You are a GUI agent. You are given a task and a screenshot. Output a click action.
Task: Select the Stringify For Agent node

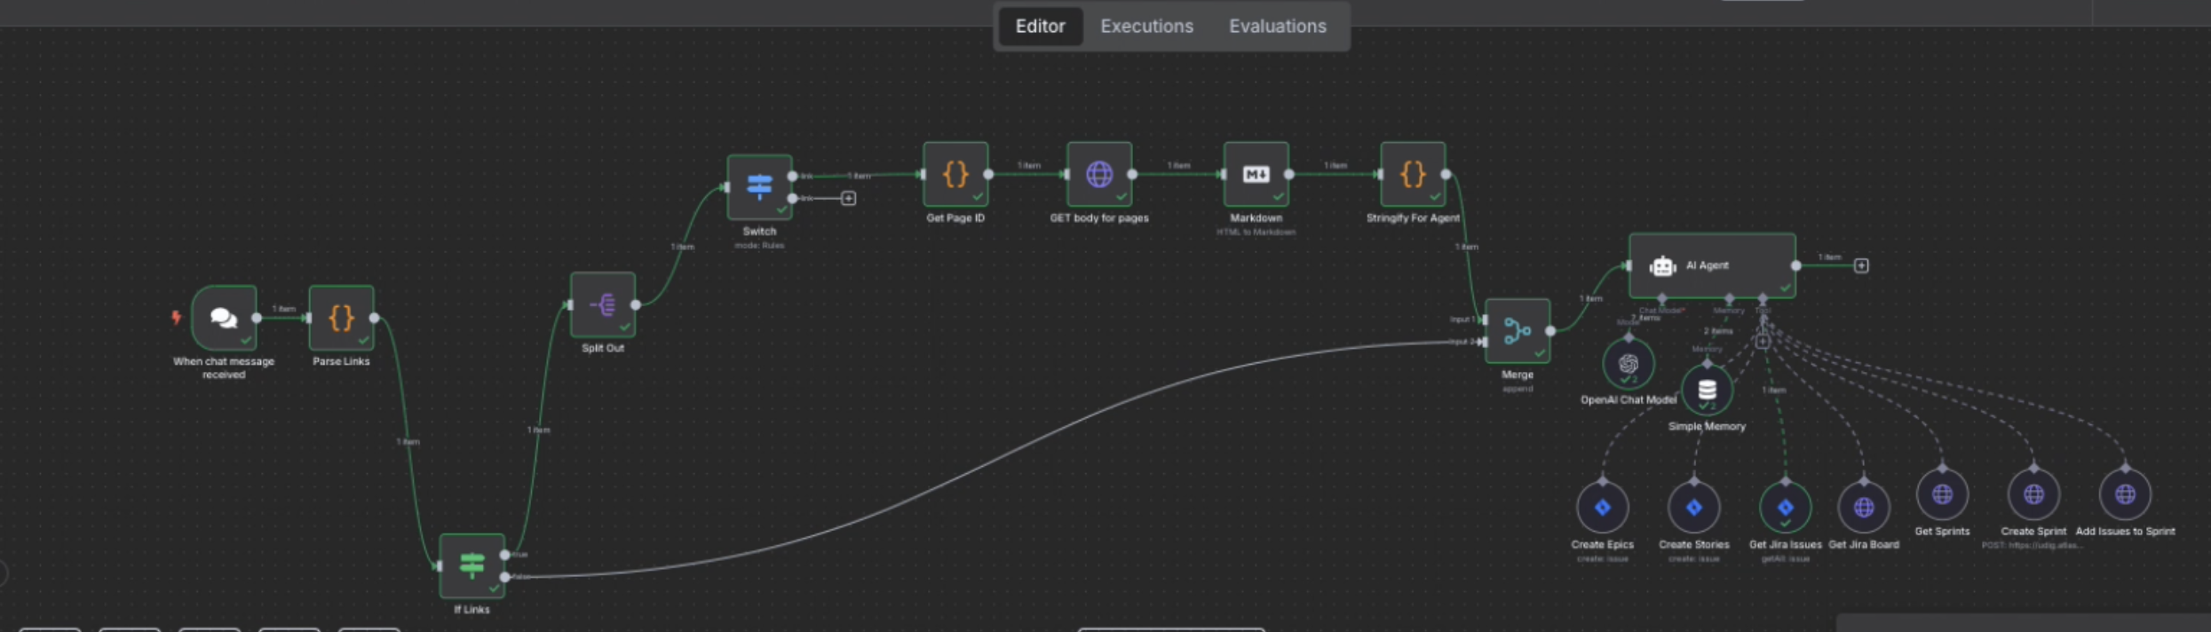tap(1412, 174)
